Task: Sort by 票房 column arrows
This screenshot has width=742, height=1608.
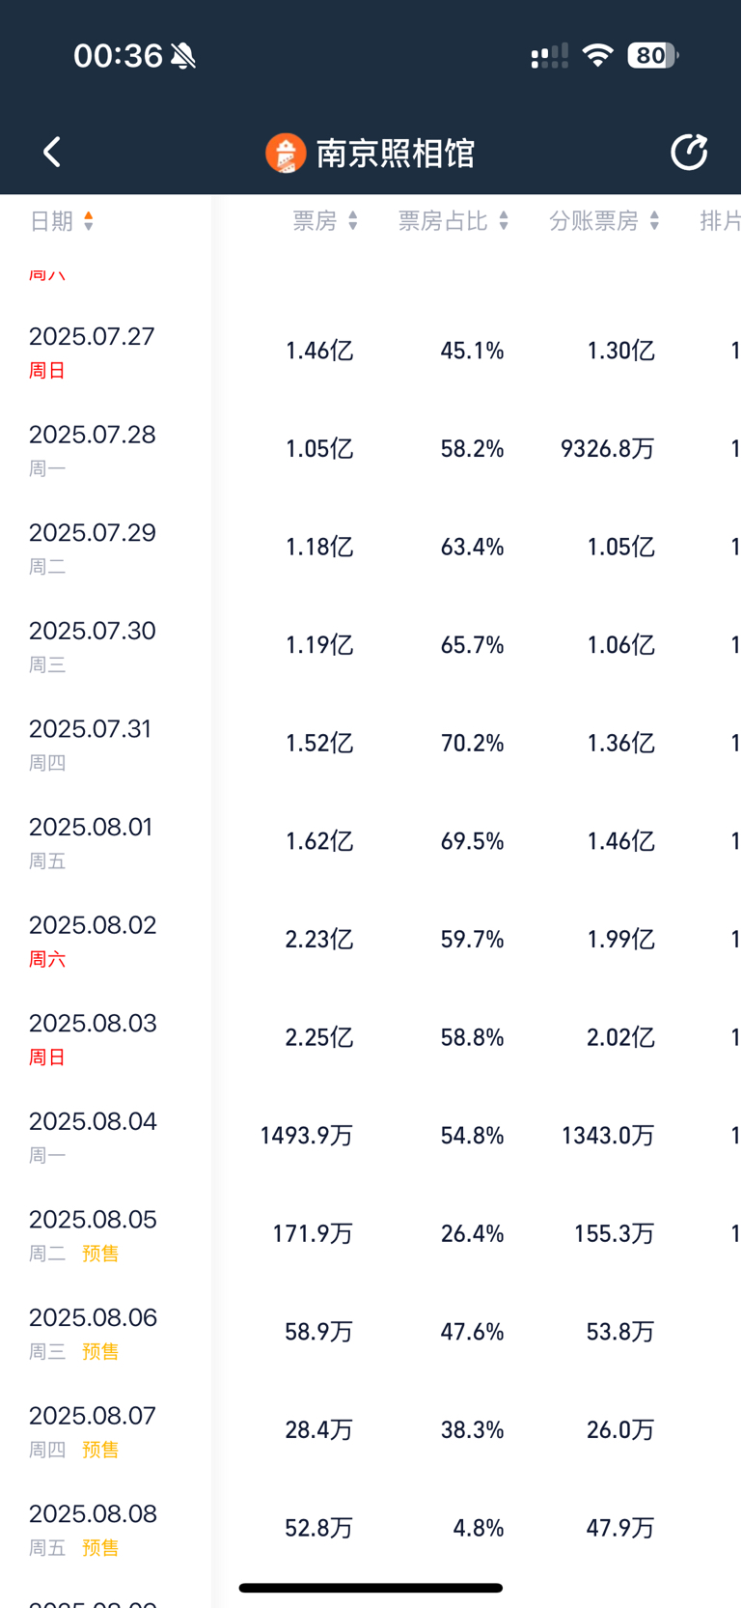Action: 353,221
